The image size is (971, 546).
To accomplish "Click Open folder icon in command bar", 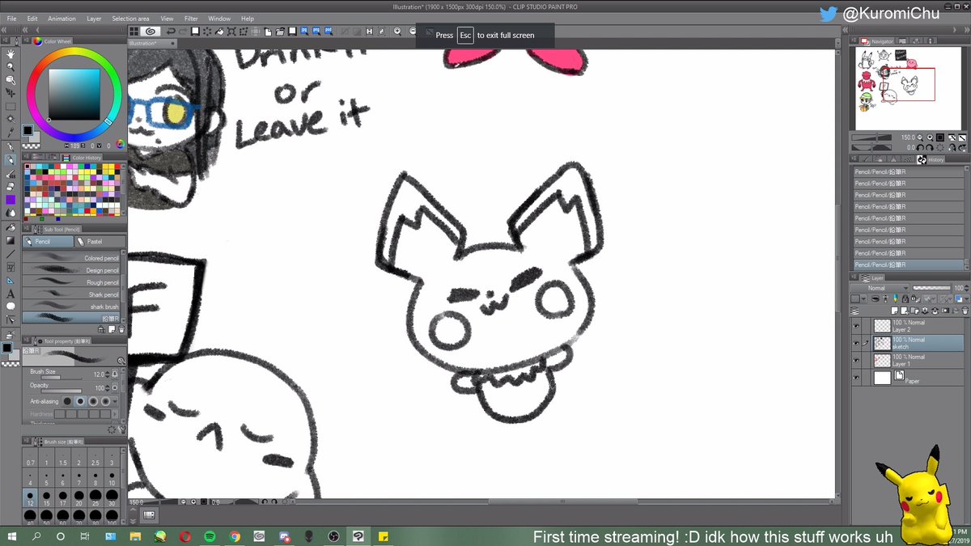I will [x=282, y=32].
